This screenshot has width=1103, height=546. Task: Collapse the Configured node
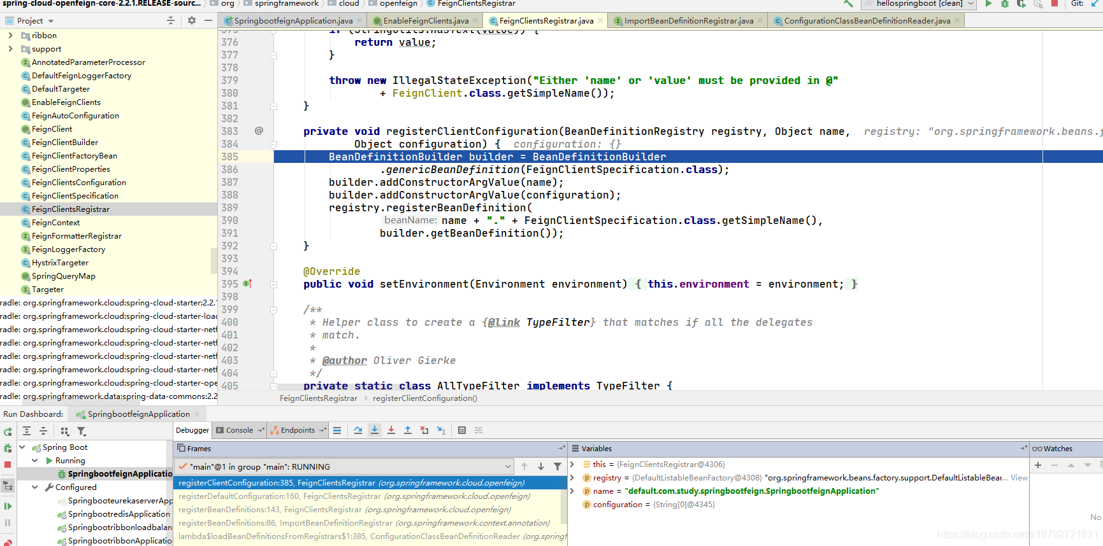coord(35,487)
